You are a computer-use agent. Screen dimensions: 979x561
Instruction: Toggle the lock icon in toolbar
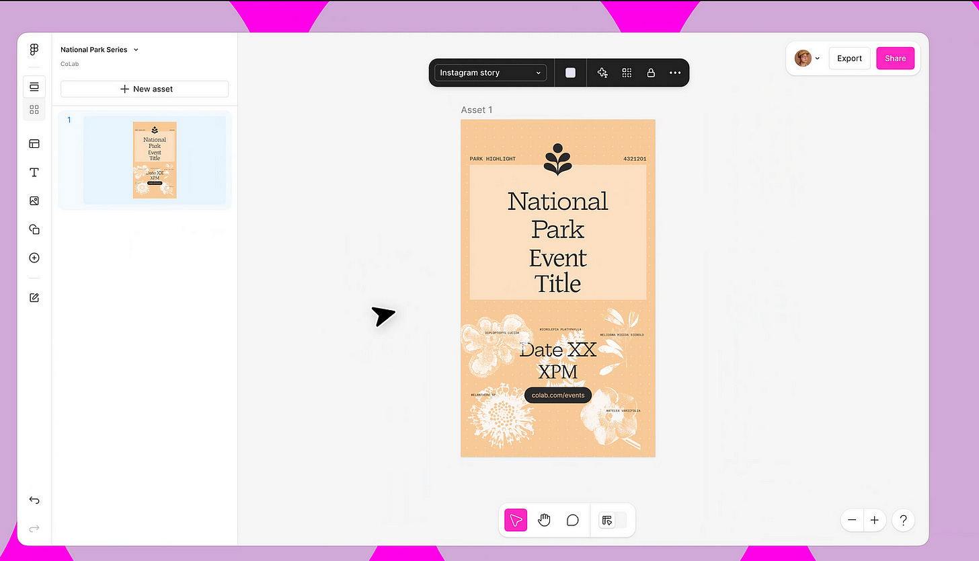point(651,73)
